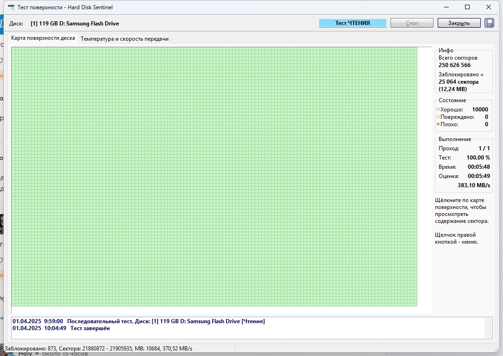
Task: Click the Samsung Flash Drive disk label
Action: tap(76, 24)
